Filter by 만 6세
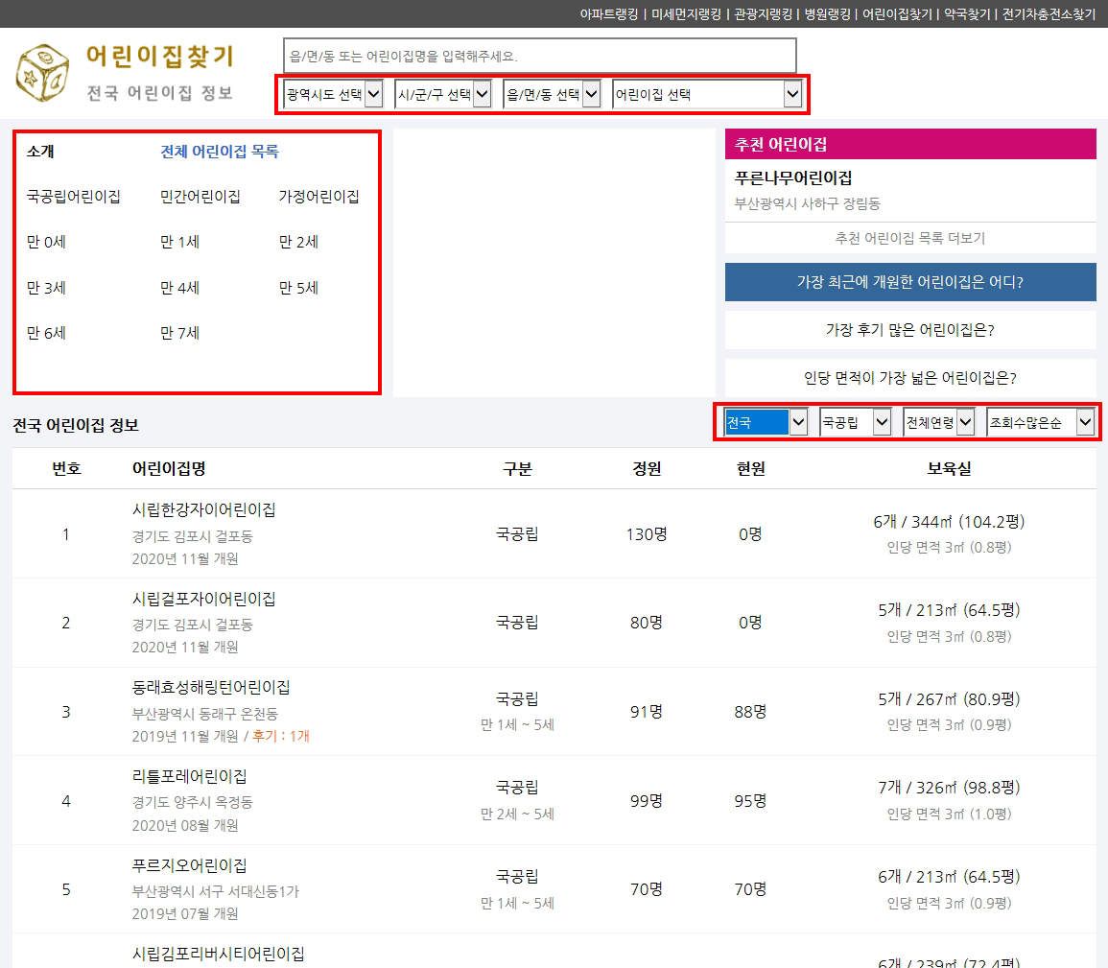 [x=46, y=333]
